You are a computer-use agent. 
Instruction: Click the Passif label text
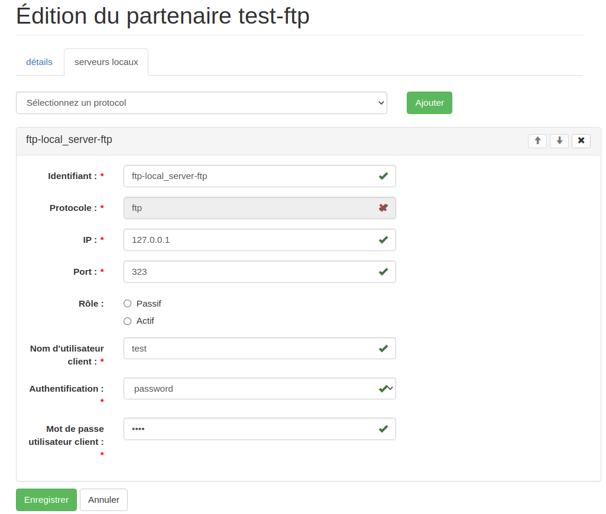pos(149,304)
